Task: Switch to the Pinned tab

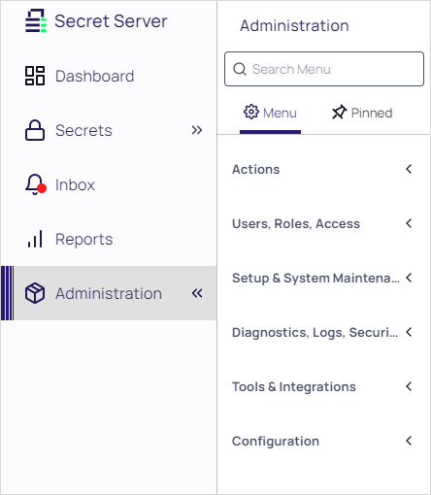Action: click(362, 113)
